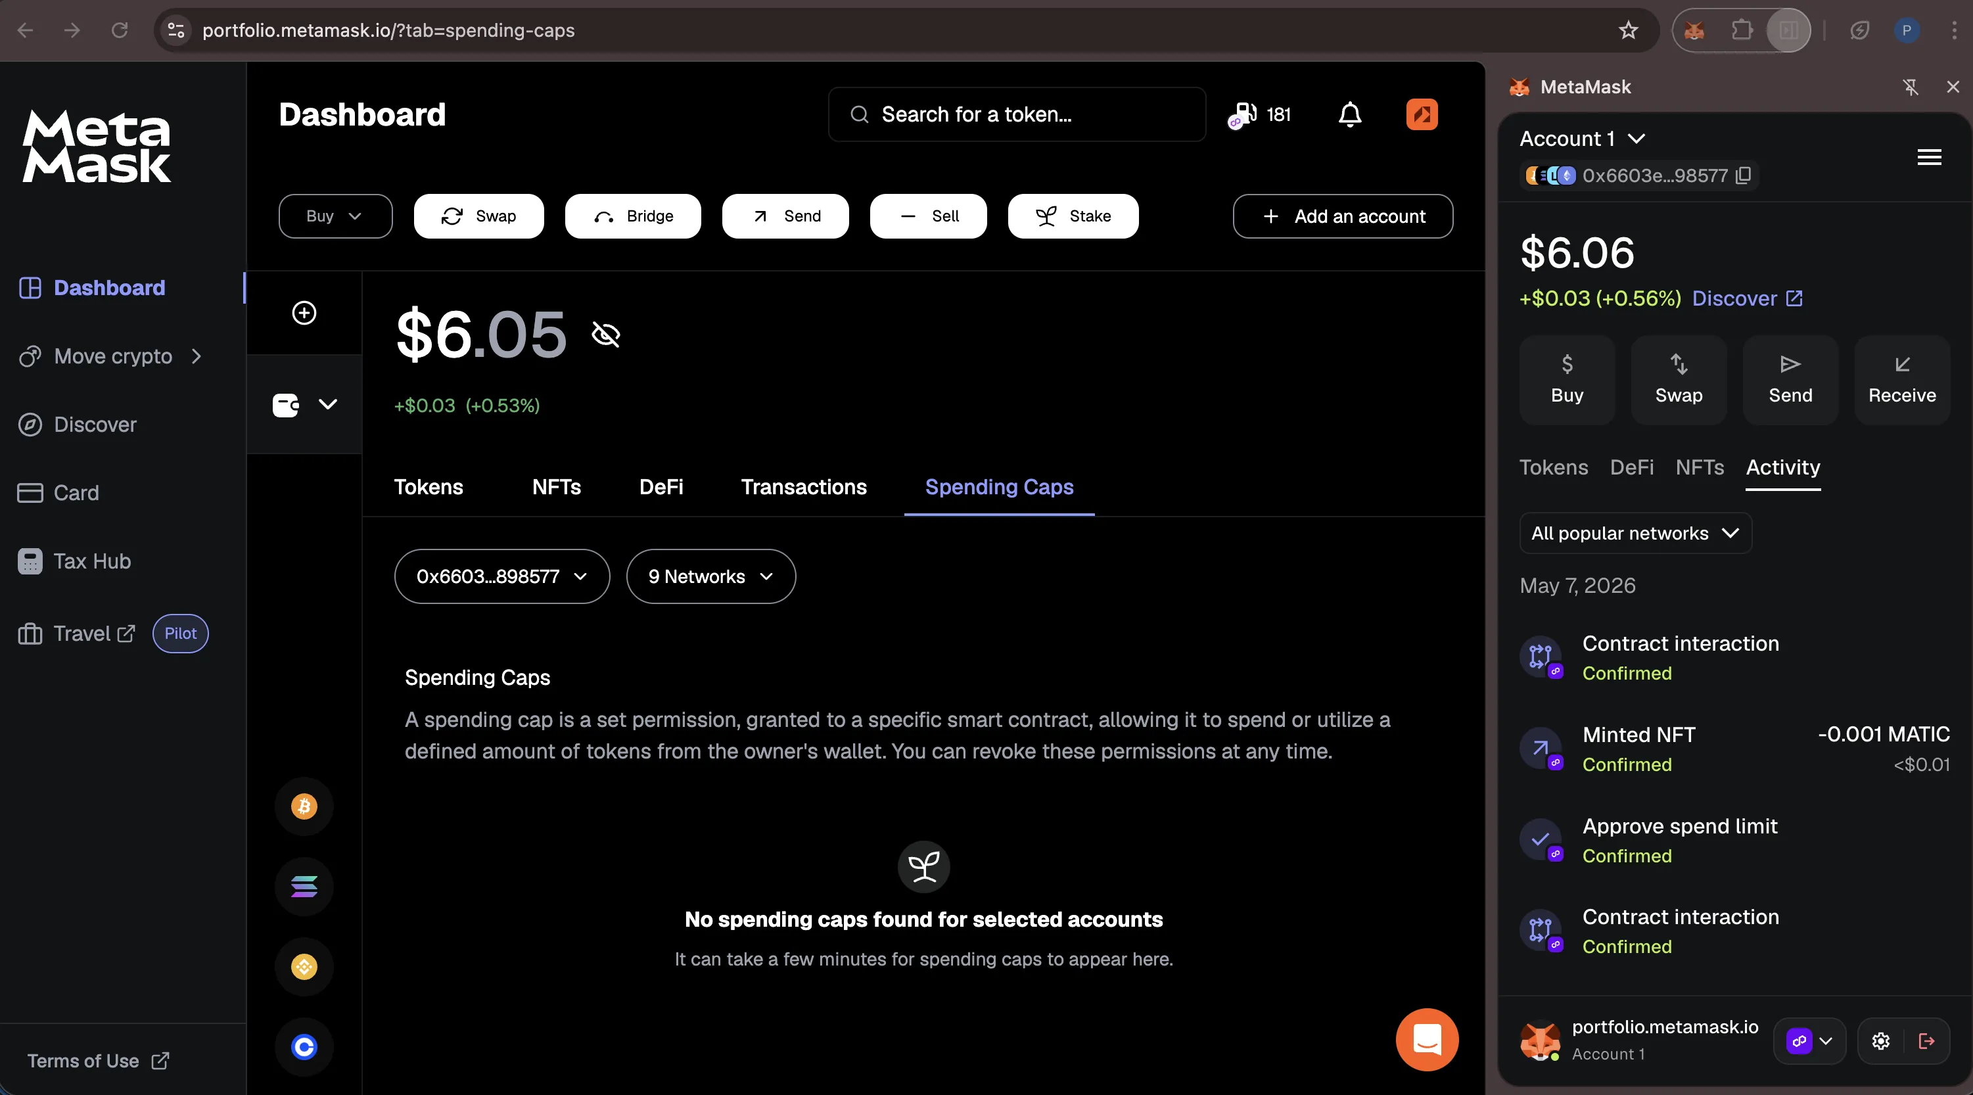Select the BNB chain network icon
This screenshot has height=1095, width=1973.
click(x=304, y=966)
